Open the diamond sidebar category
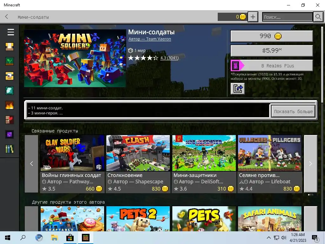The height and width of the screenshot is (244, 325). pyautogui.click(x=10, y=91)
